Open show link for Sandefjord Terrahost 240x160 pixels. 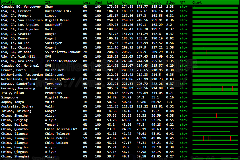point(183,84)
